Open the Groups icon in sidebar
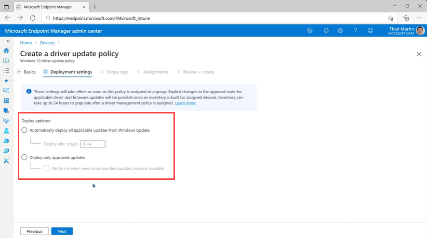The width and height of the screenshot is (427, 238). click(6, 141)
